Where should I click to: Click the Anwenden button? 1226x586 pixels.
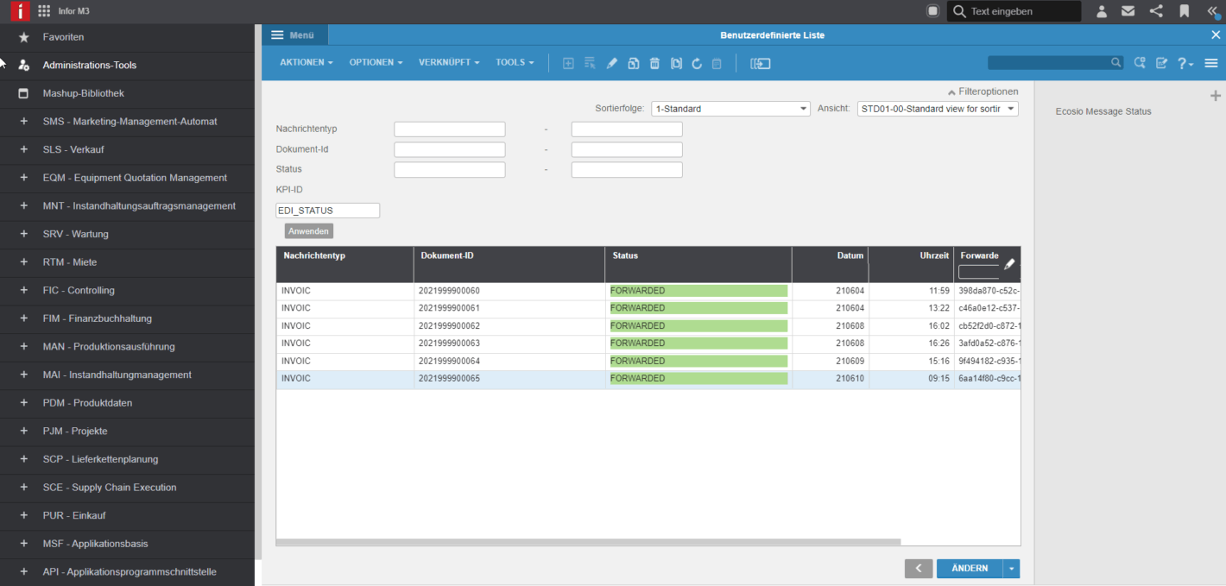click(x=308, y=230)
